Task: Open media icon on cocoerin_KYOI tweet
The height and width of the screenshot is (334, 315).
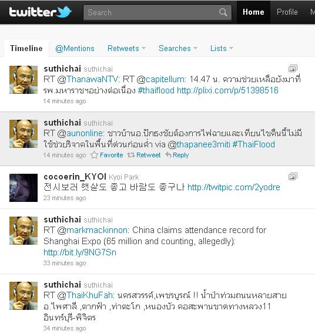Action: pos(293,176)
